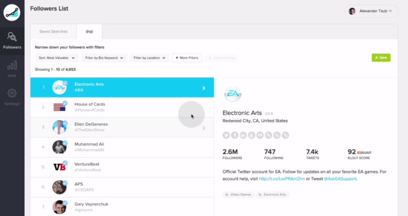Screen dimensions: 408x216
Task: Select Muhammad Ali follower name
Action: point(89,144)
